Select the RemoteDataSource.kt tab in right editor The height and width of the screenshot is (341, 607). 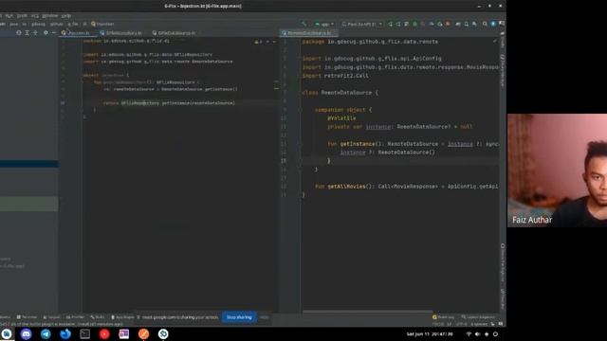[308, 33]
